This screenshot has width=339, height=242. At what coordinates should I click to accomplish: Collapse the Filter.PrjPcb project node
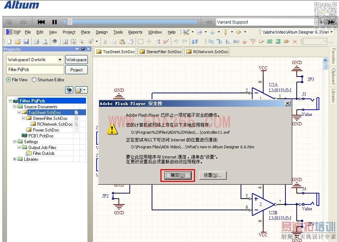coord(10,101)
